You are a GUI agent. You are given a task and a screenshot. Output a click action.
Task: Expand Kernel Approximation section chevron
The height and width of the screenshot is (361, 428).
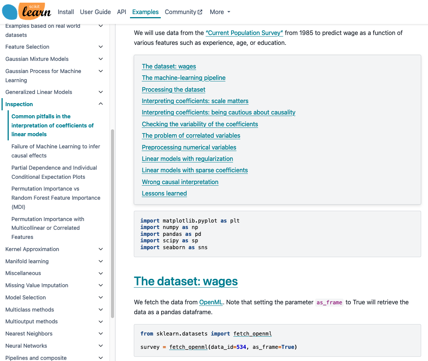click(101, 249)
